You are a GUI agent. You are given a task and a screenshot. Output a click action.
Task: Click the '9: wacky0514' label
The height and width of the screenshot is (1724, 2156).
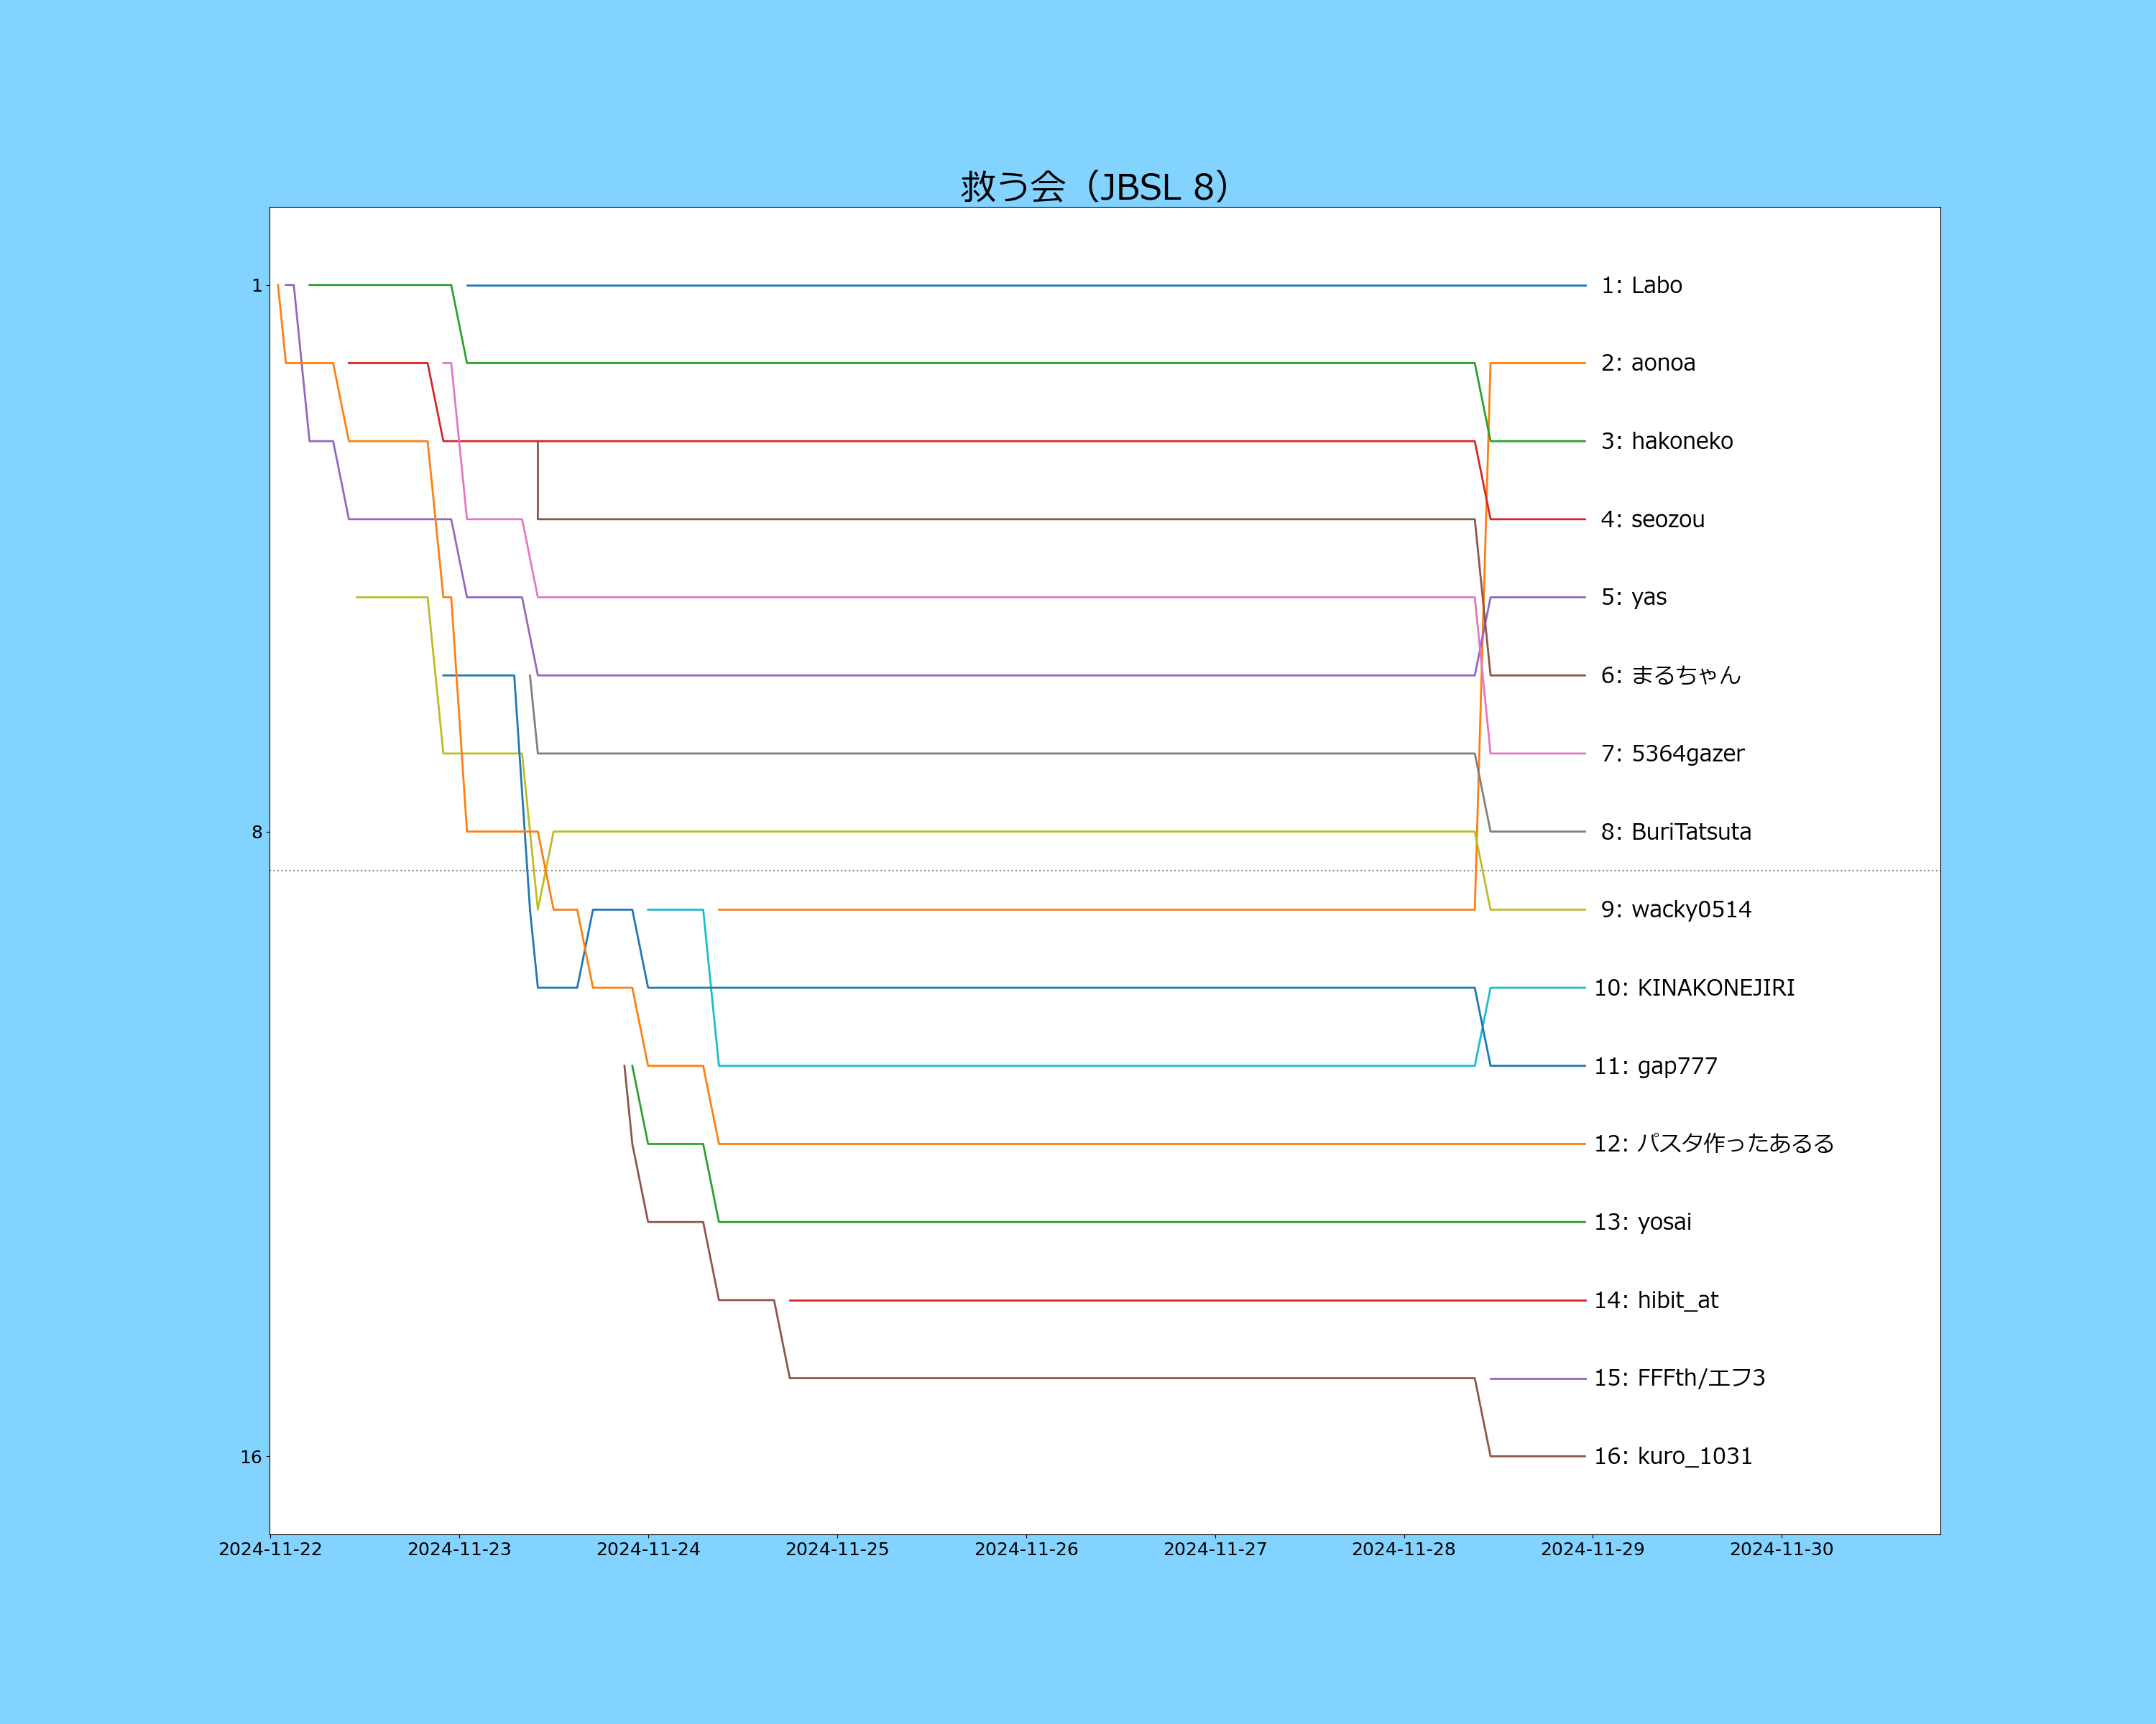click(1675, 910)
